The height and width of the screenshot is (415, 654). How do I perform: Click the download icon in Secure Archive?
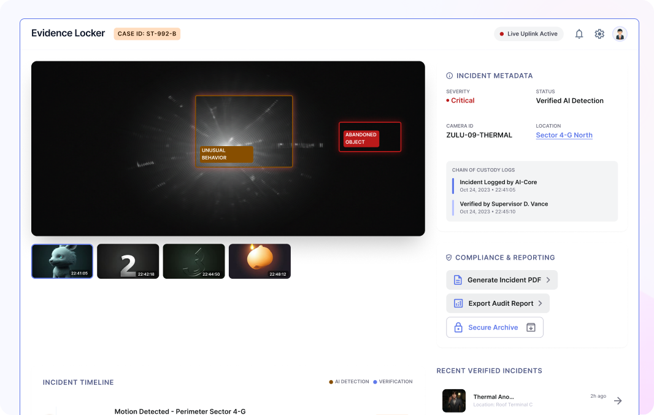[x=530, y=327]
